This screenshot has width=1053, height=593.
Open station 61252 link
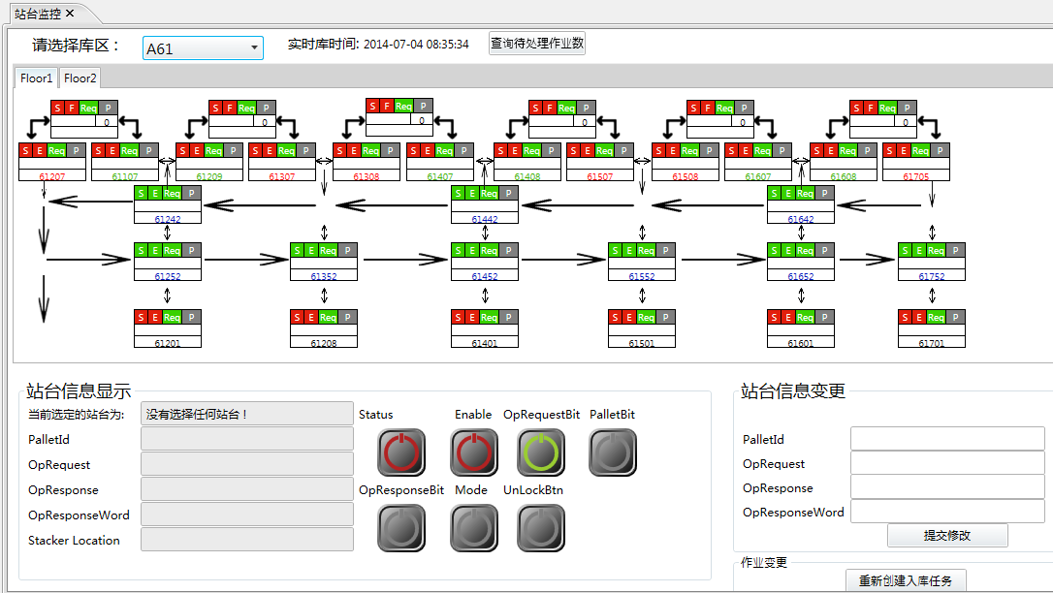[x=167, y=276]
